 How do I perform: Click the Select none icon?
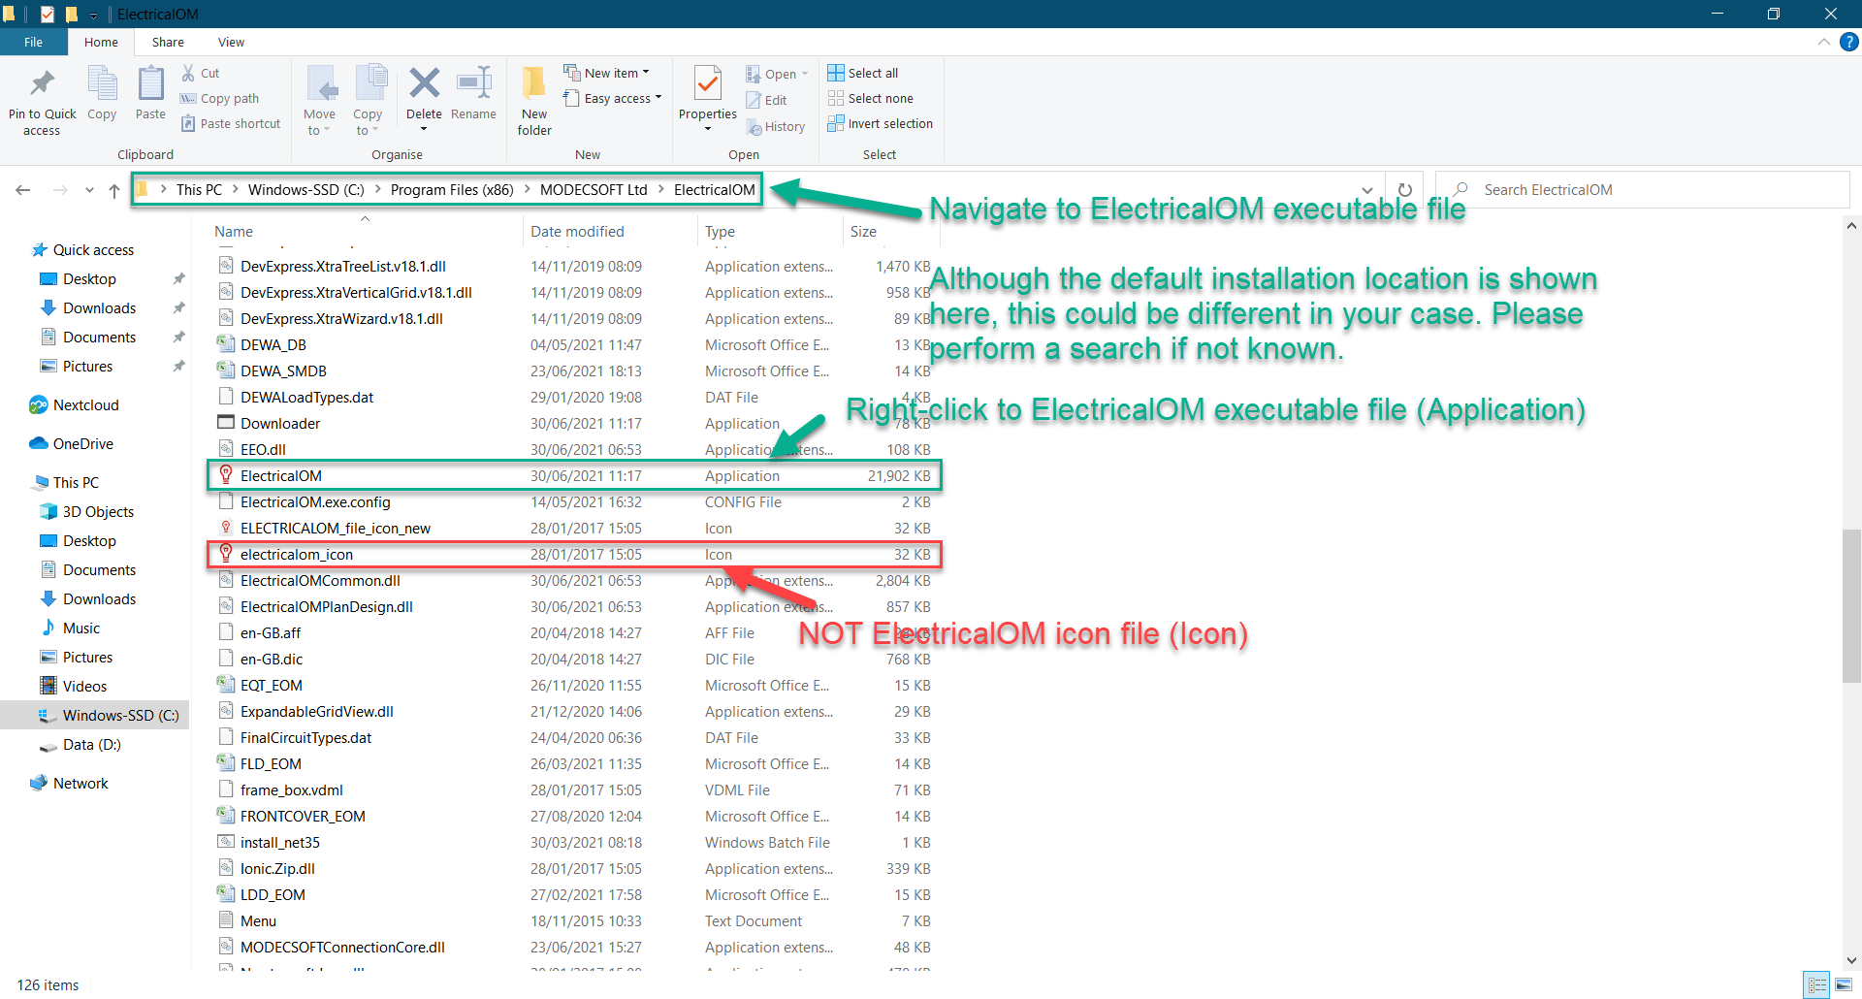tap(836, 98)
